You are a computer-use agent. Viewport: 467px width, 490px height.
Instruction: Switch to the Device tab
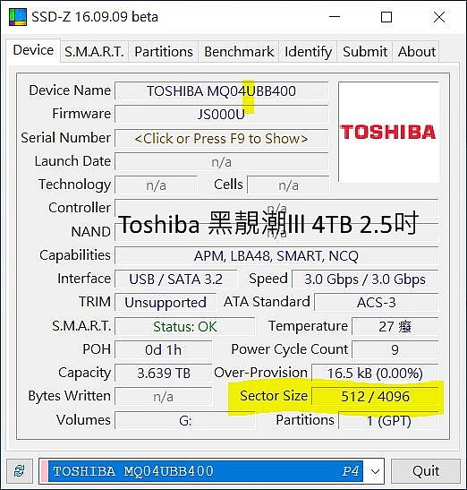coord(33,50)
